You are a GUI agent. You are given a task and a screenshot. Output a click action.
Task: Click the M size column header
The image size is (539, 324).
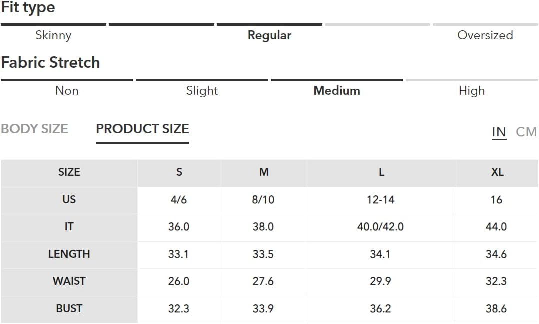(264, 172)
